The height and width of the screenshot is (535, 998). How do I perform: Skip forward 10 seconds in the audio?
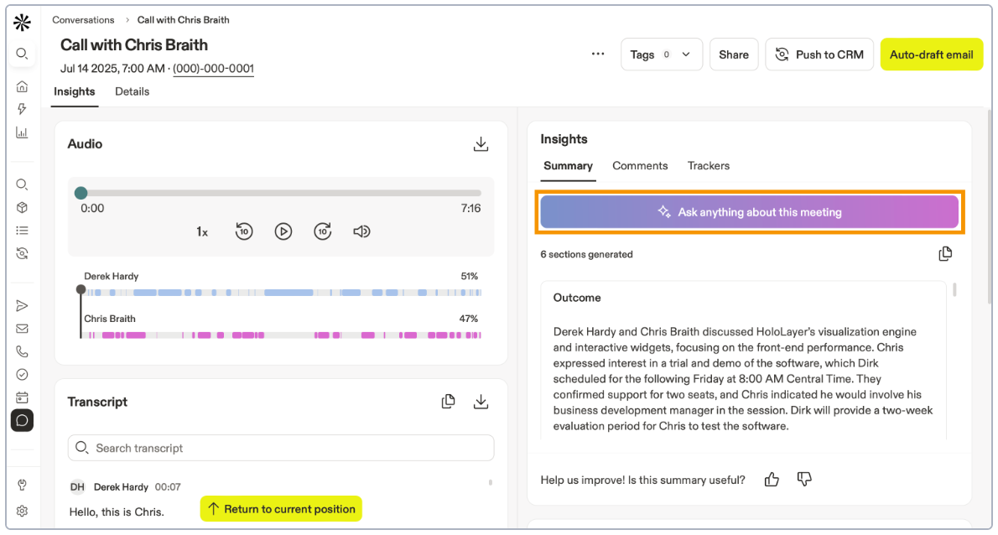(x=323, y=231)
